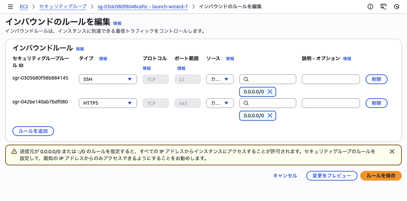Image resolution: width=407 pixels, height=201 pixels.
Task: Click the disabled TCP protocol field for HTTPS
Action: tap(156, 103)
